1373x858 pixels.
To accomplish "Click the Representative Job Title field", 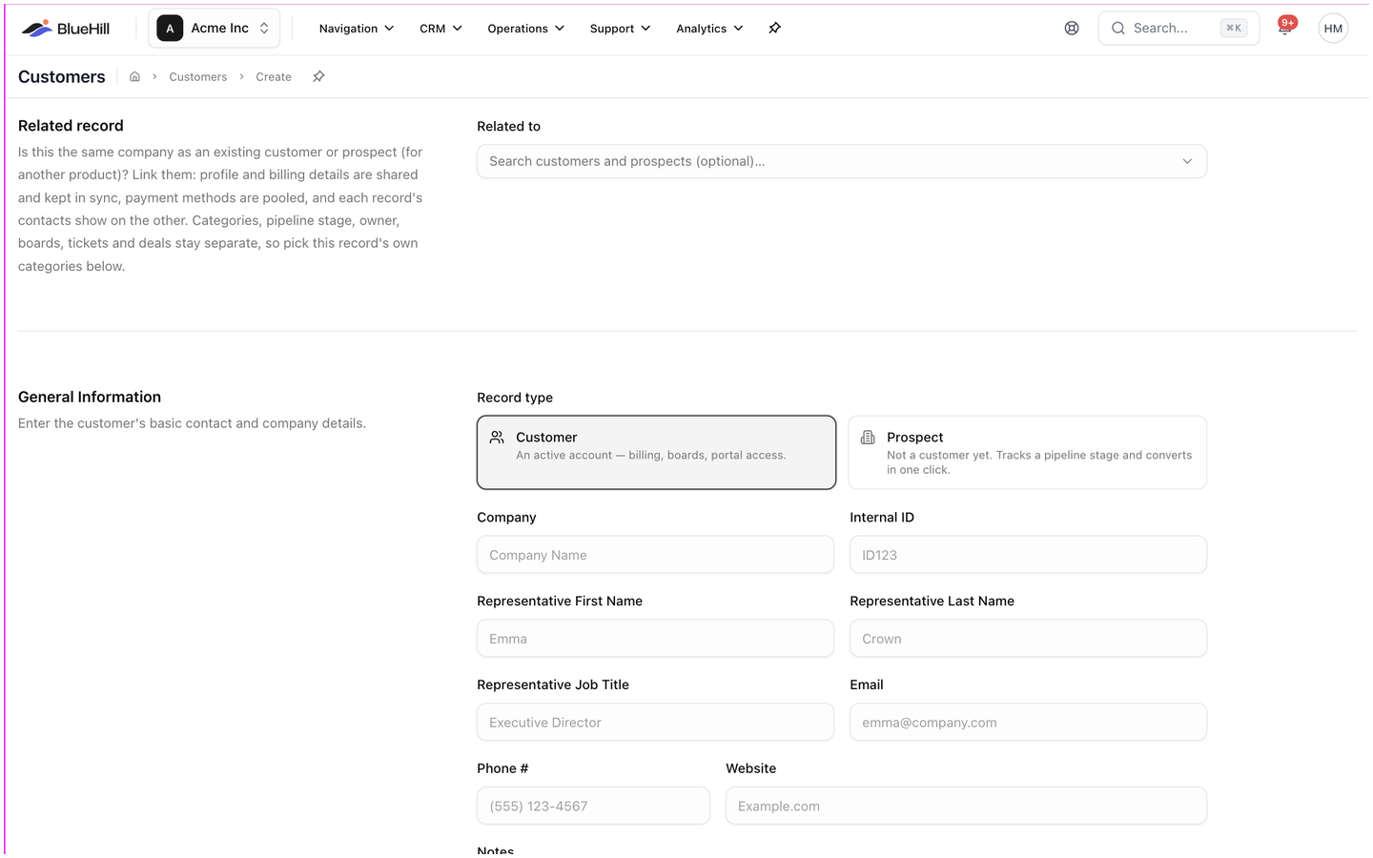I will point(655,723).
